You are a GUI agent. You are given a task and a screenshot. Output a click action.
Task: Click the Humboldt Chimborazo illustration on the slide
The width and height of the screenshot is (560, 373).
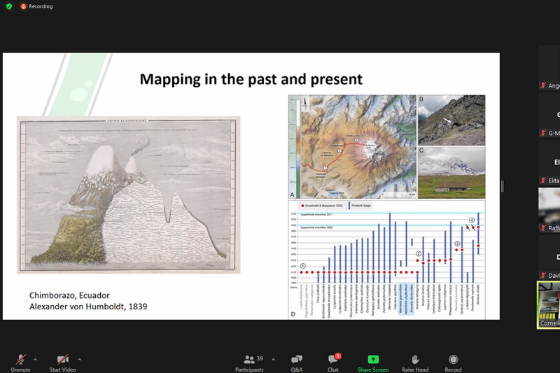[x=129, y=195]
